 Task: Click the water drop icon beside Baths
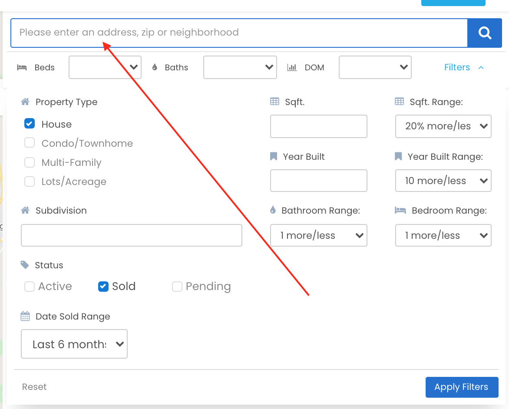(x=154, y=67)
